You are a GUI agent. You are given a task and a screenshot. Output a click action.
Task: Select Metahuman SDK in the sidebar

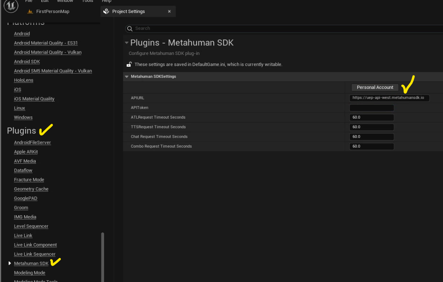click(31, 263)
